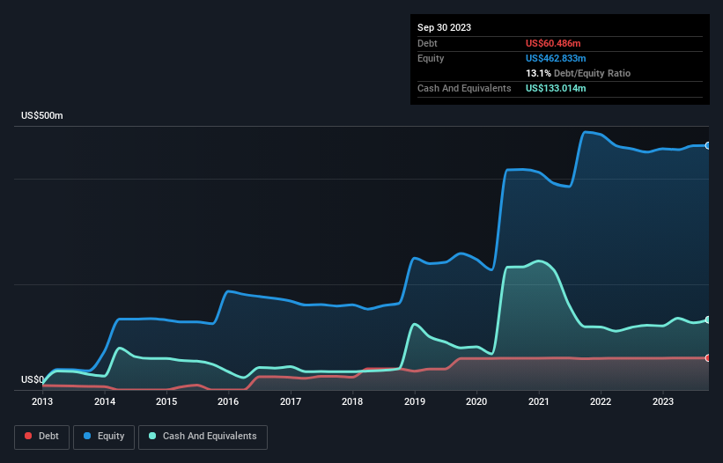Click the US$500m y-axis label
723x463 pixels.
[x=42, y=115]
